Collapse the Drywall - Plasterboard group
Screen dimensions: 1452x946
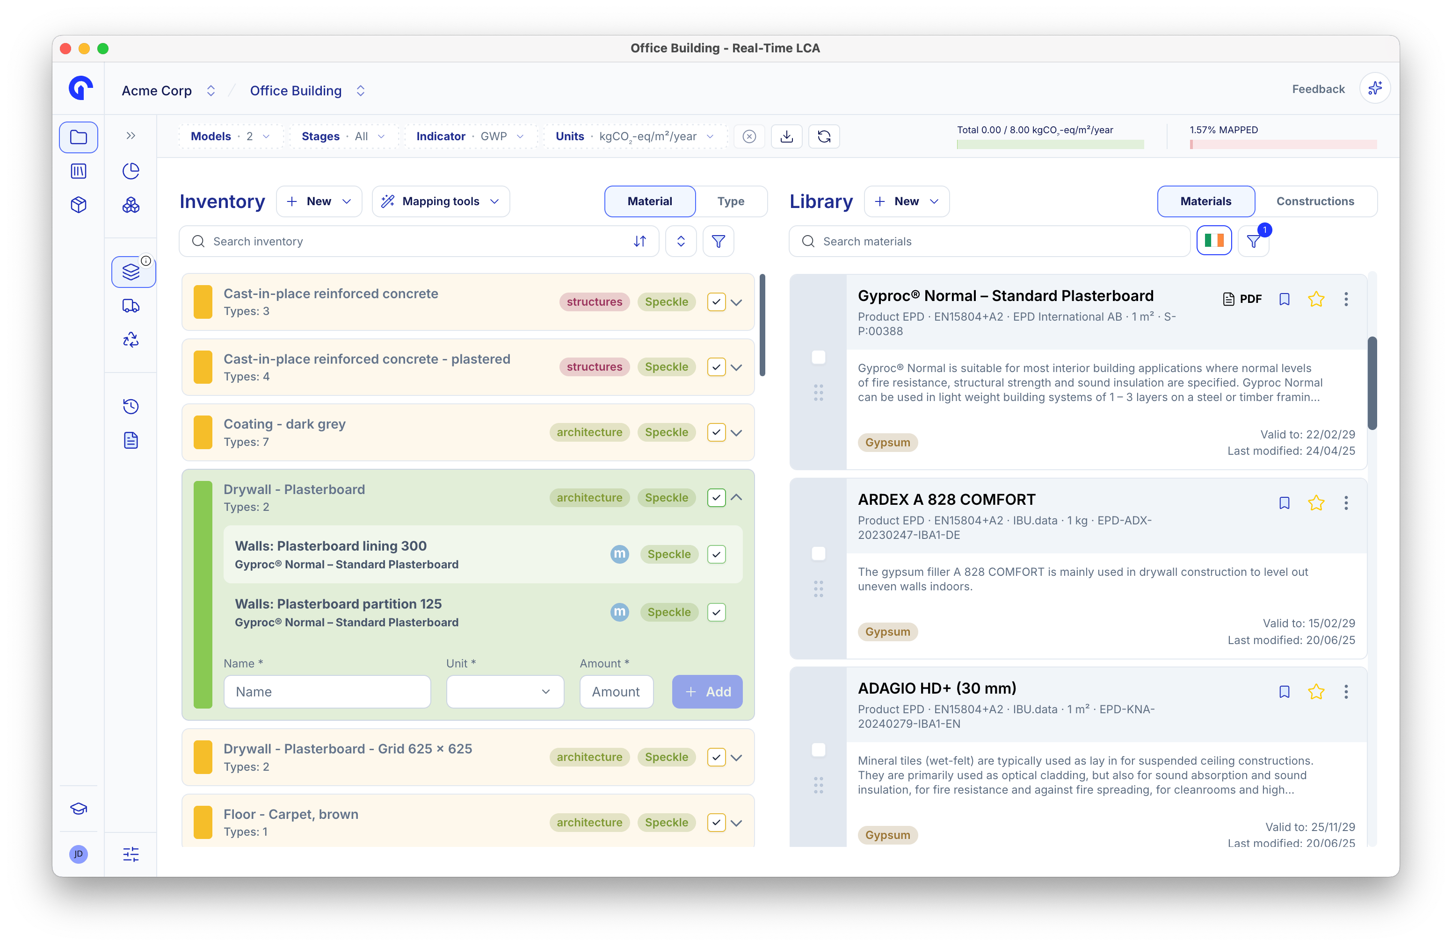[736, 498]
